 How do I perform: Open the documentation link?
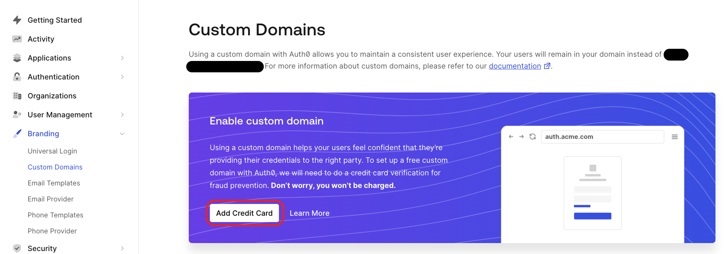(515, 66)
